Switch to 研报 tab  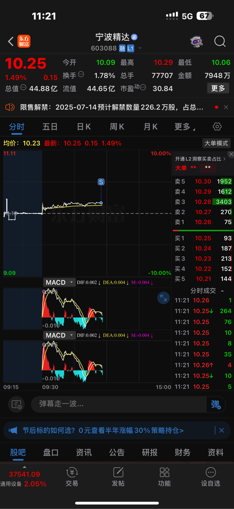(x=150, y=452)
